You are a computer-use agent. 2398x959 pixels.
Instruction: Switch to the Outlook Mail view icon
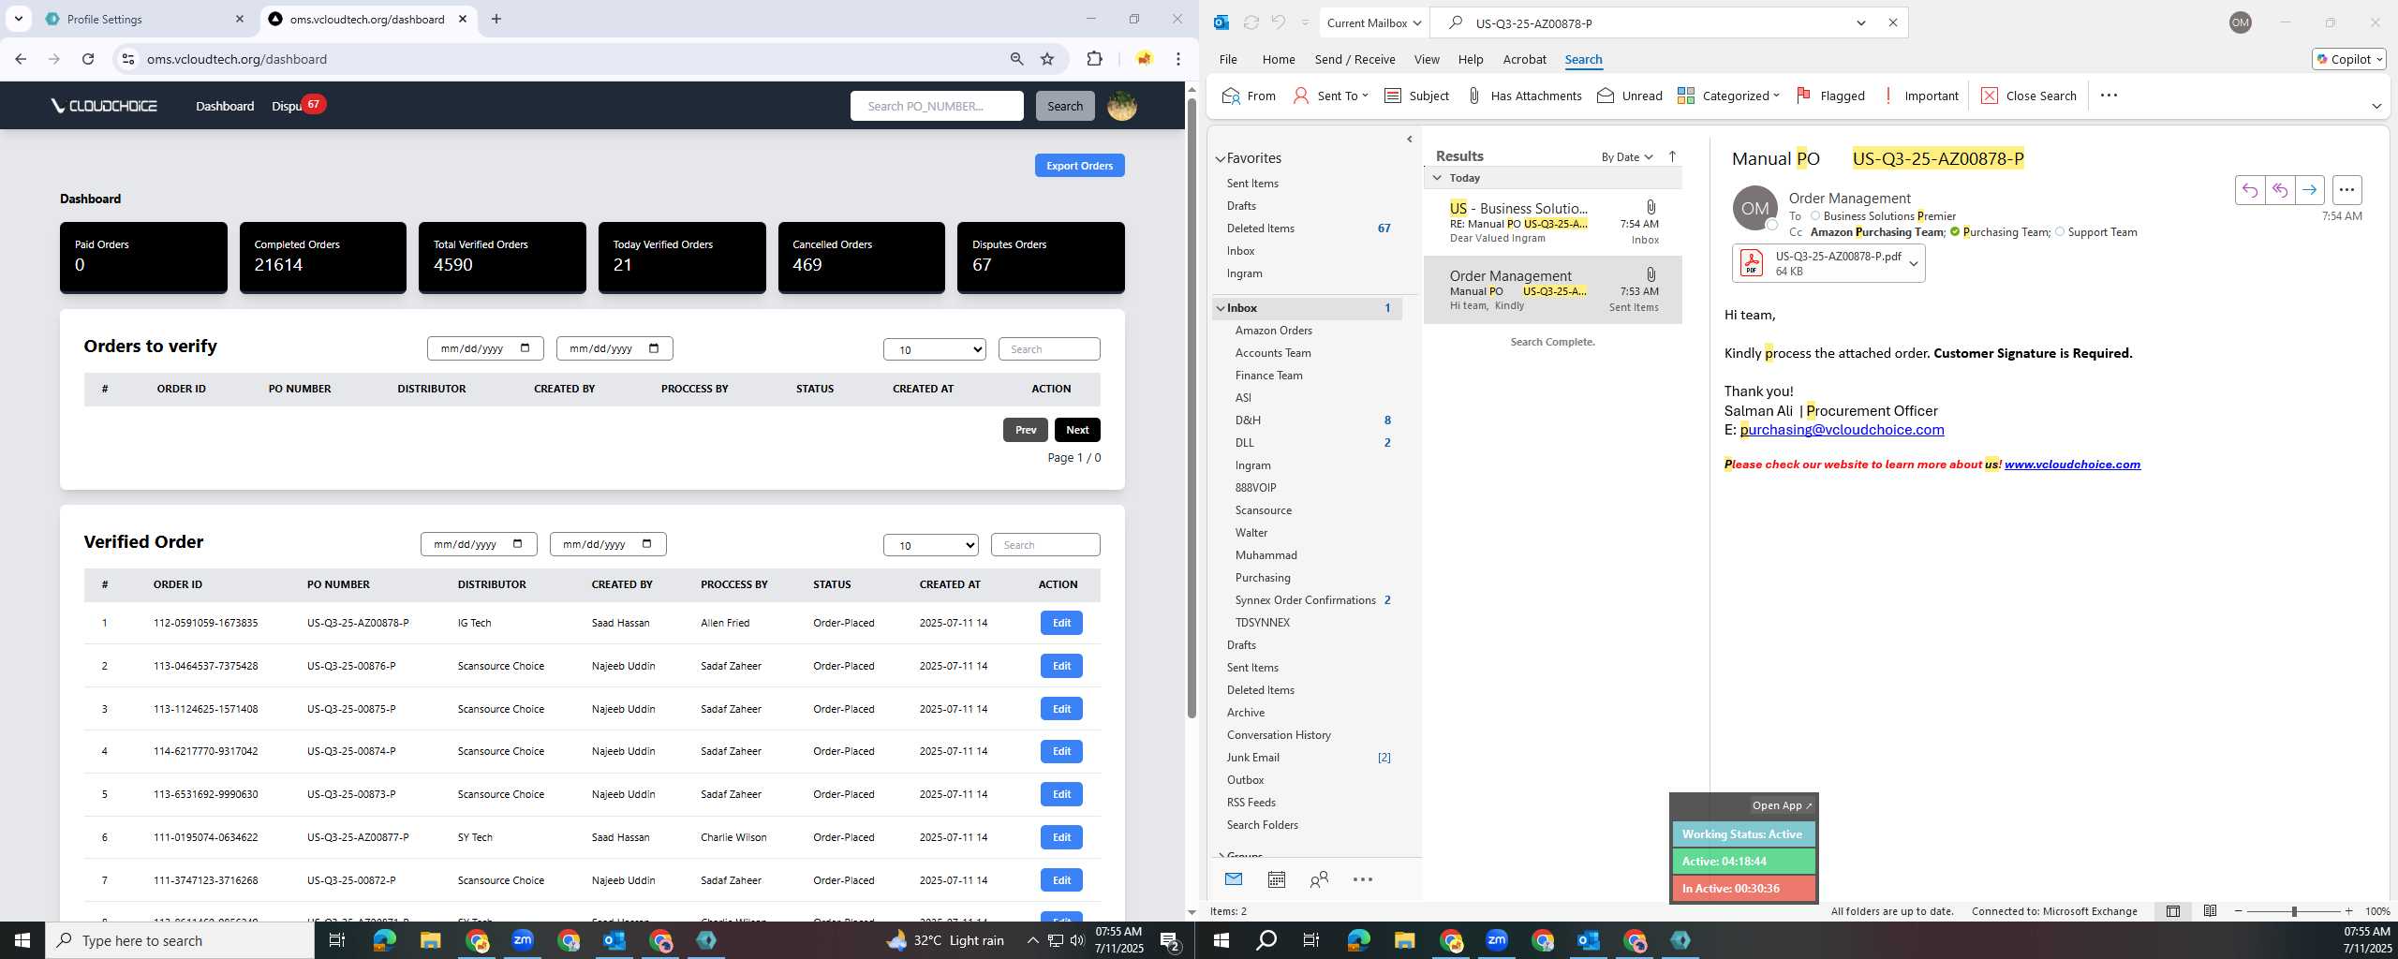1233,879
